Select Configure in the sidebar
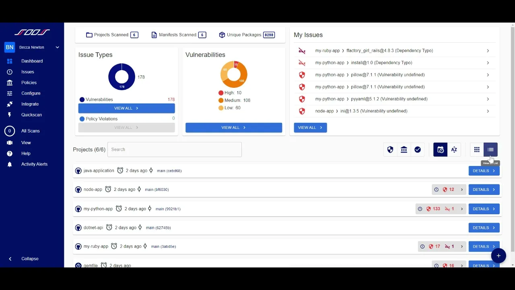The height and width of the screenshot is (290, 515). 31,93
